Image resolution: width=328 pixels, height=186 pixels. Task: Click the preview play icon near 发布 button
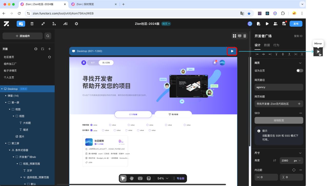pos(267,23)
